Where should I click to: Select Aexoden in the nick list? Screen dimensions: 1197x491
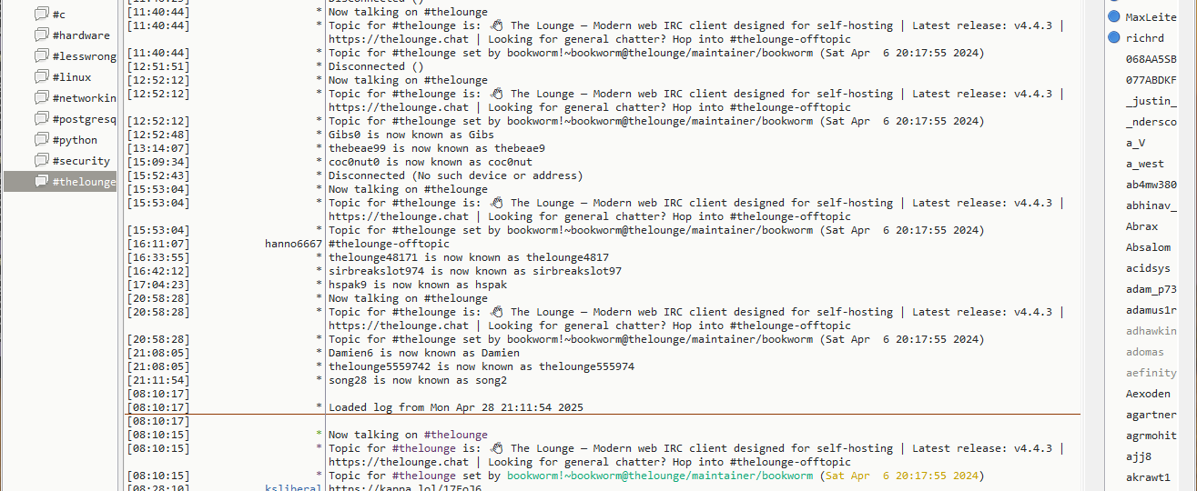coord(1148,394)
